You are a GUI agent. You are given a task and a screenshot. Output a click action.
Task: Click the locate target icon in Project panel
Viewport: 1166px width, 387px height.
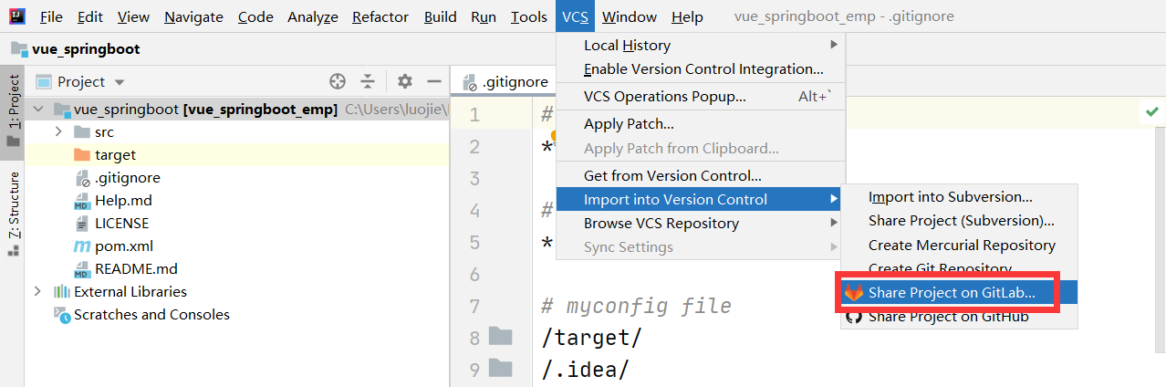click(x=338, y=81)
